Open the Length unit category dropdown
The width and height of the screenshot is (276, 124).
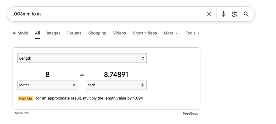pos(82,58)
